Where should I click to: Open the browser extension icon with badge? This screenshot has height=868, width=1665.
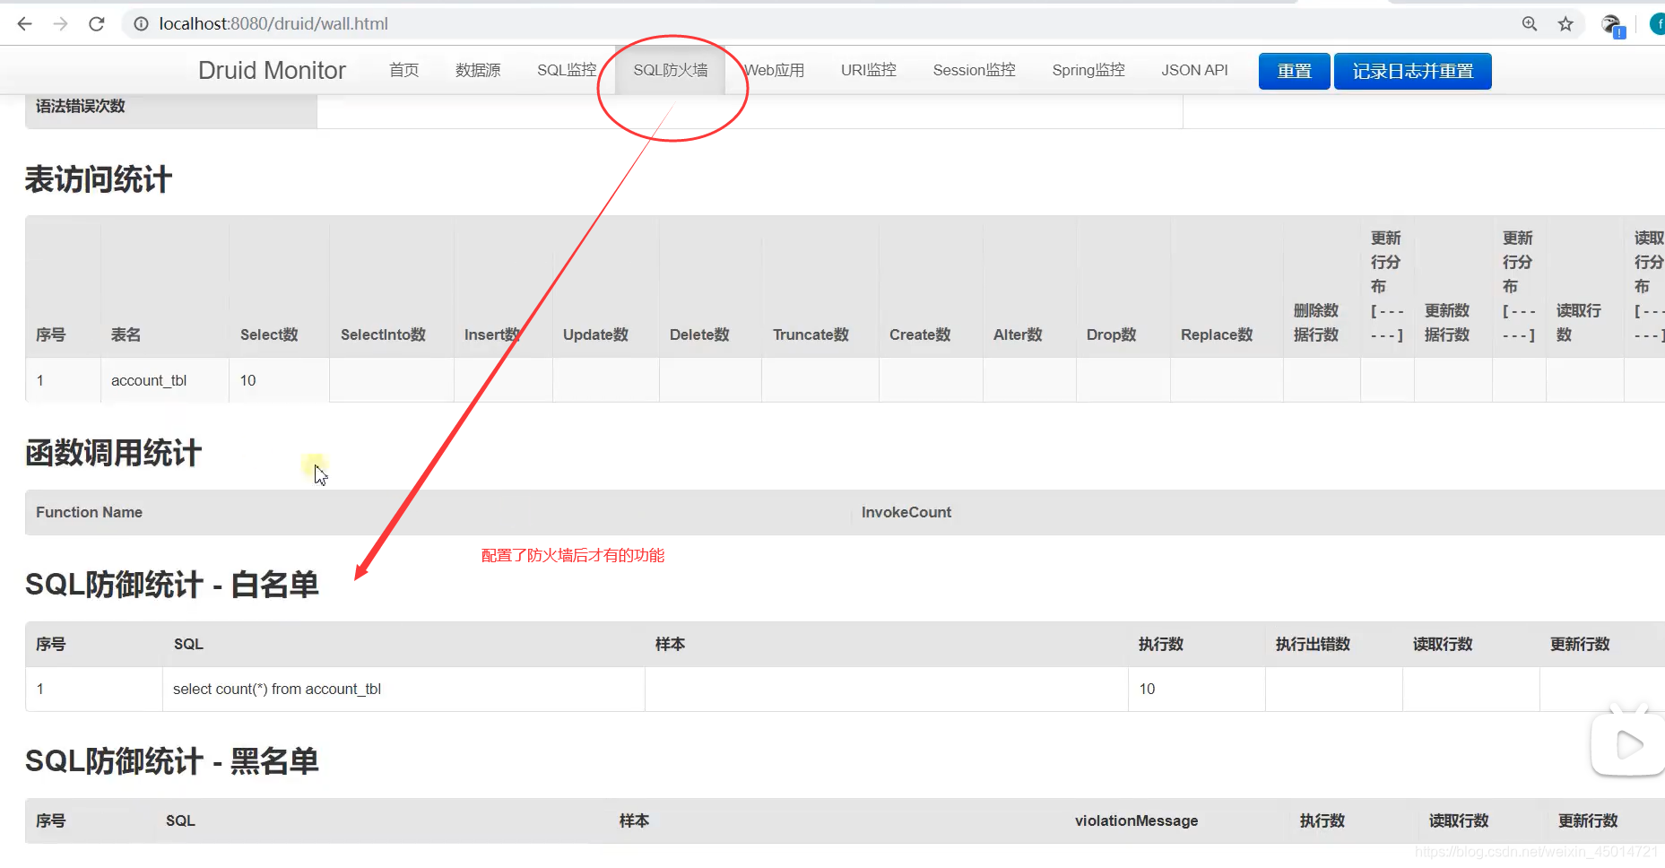tap(1612, 25)
